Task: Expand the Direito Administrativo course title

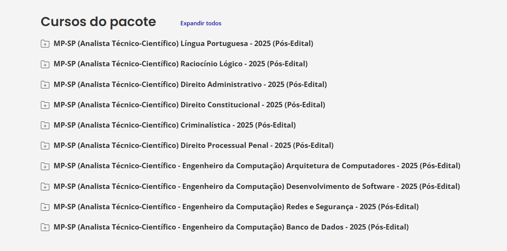Action: point(190,84)
